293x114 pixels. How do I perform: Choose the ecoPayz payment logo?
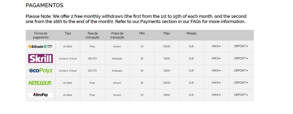click(x=40, y=70)
